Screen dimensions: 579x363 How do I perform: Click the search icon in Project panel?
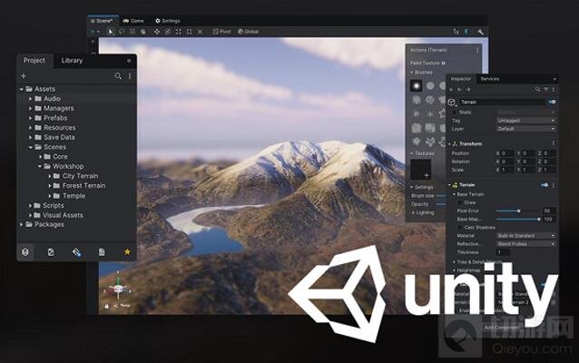(x=118, y=76)
